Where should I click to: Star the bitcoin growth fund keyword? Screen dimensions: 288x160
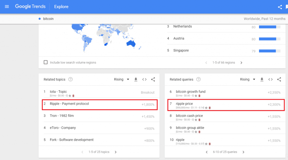(196, 96)
